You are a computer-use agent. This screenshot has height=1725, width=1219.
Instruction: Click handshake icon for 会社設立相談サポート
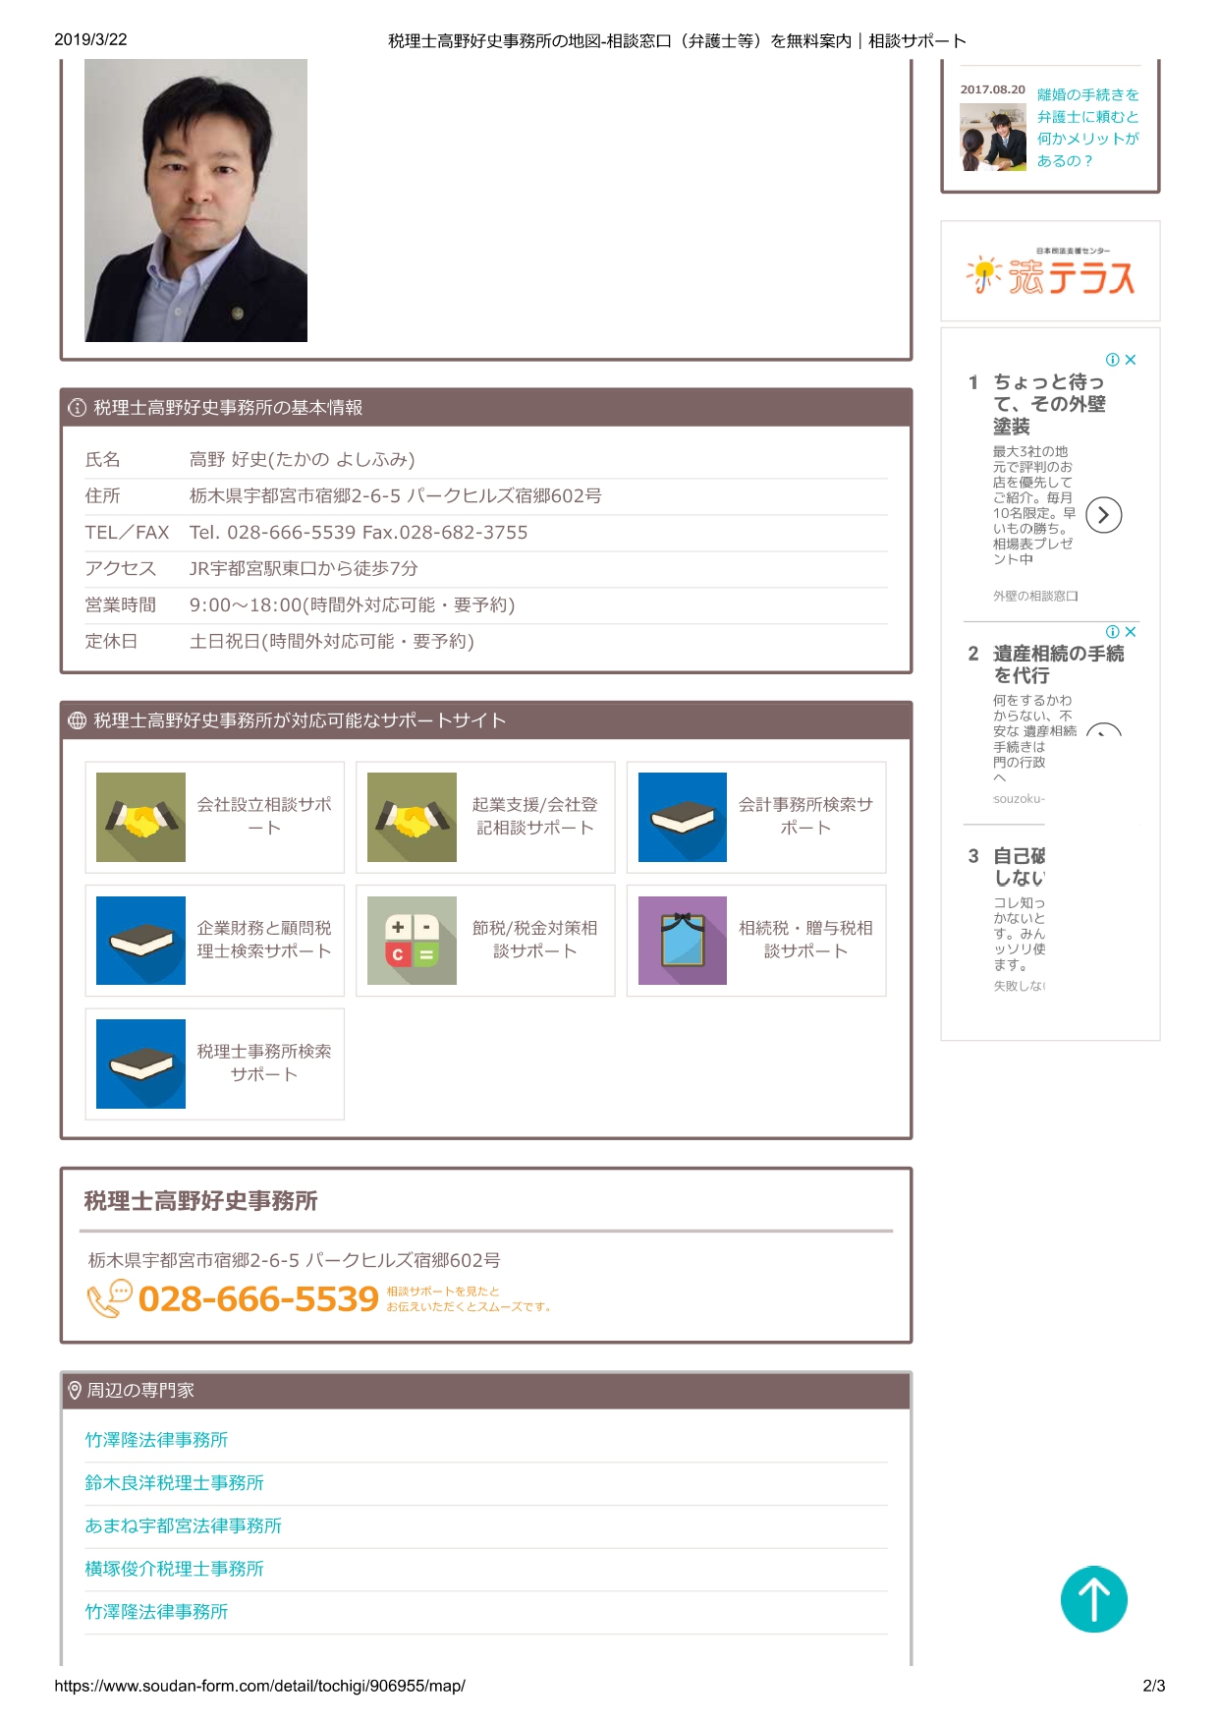(140, 817)
